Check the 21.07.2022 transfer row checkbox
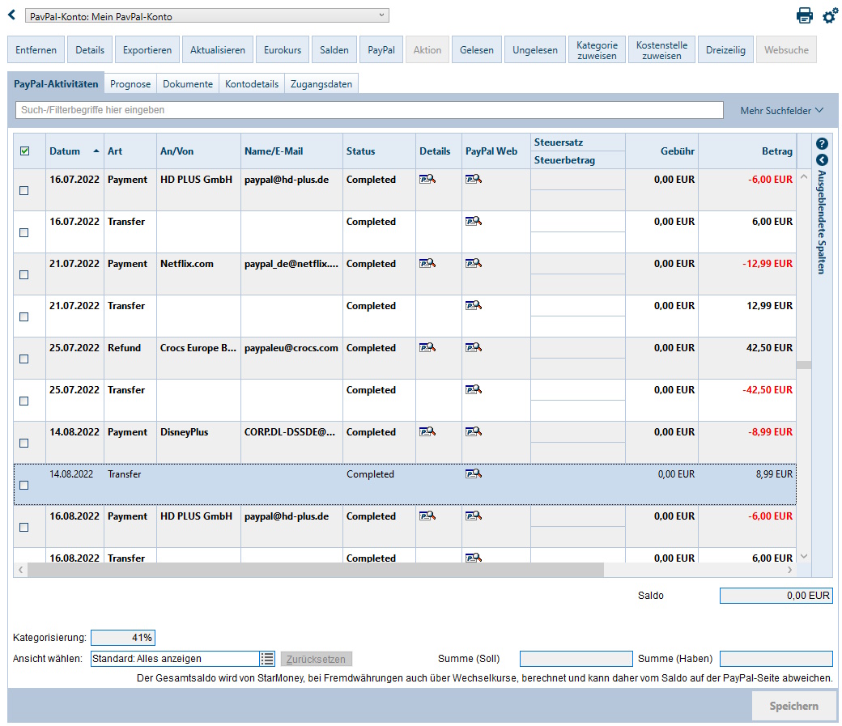 tap(24, 316)
